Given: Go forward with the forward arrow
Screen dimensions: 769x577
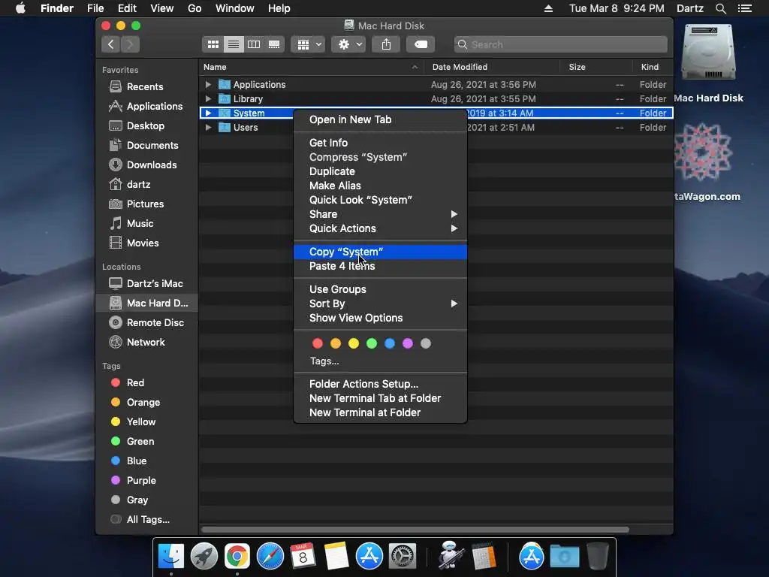Looking at the screenshot, I should (131, 44).
